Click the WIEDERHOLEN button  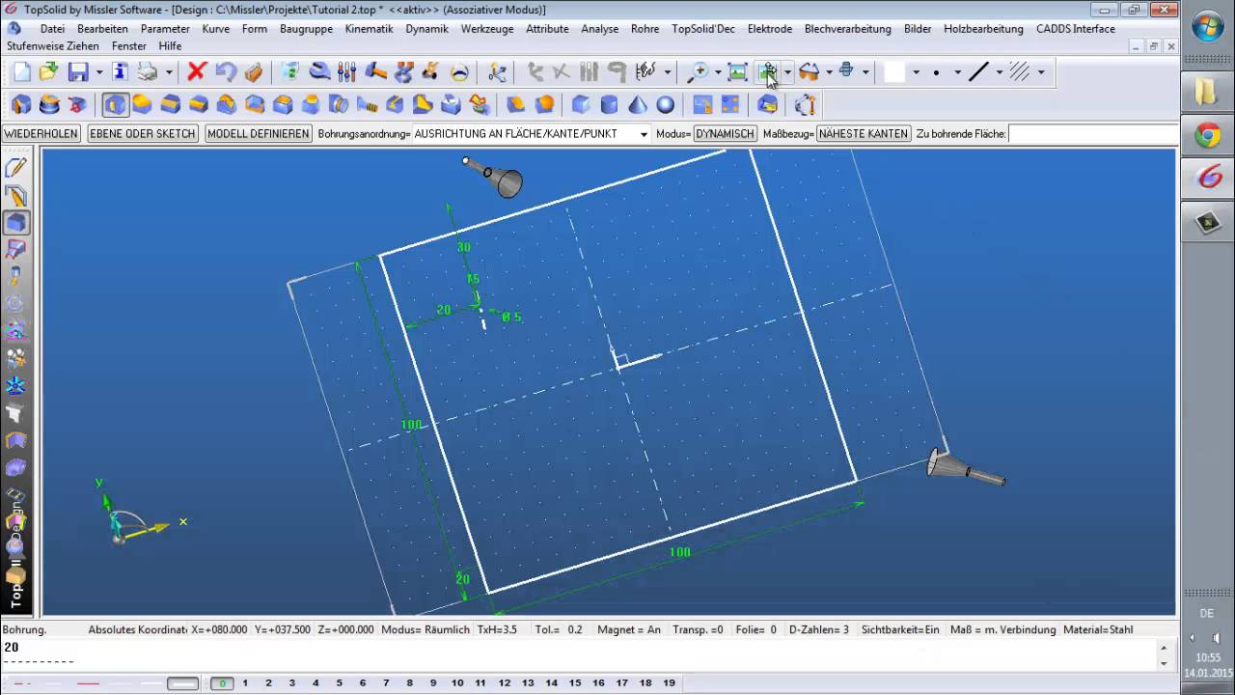pos(41,134)
